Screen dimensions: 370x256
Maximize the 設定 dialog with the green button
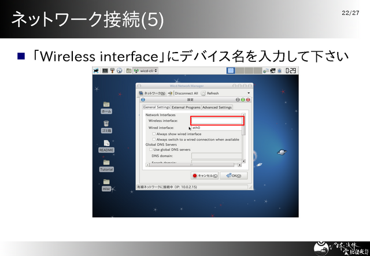tap(243, 100)
